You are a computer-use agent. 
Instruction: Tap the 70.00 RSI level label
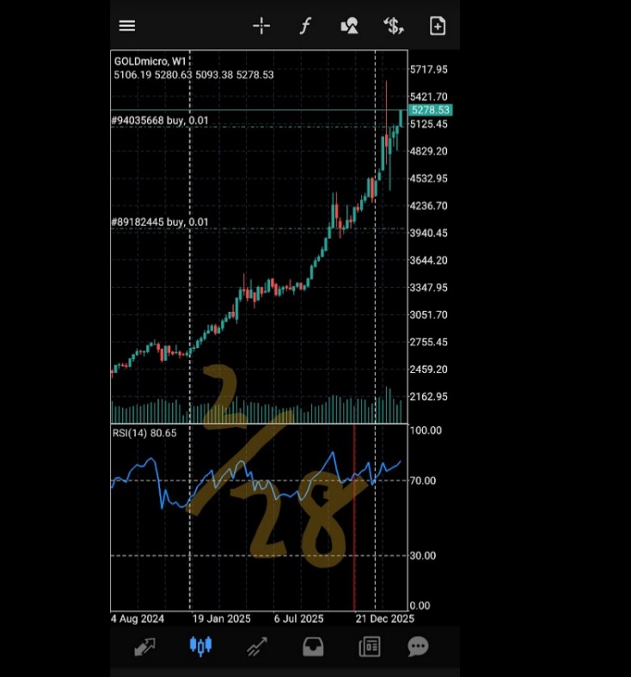[425, 480]
